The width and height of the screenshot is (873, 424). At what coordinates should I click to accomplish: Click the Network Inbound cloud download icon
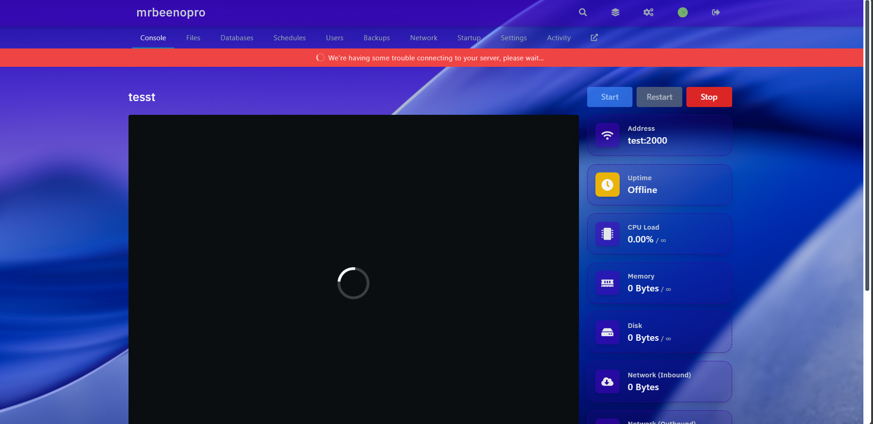607,382
